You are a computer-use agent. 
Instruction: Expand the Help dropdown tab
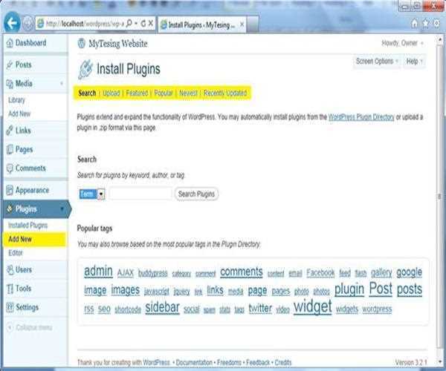point(415,62)
